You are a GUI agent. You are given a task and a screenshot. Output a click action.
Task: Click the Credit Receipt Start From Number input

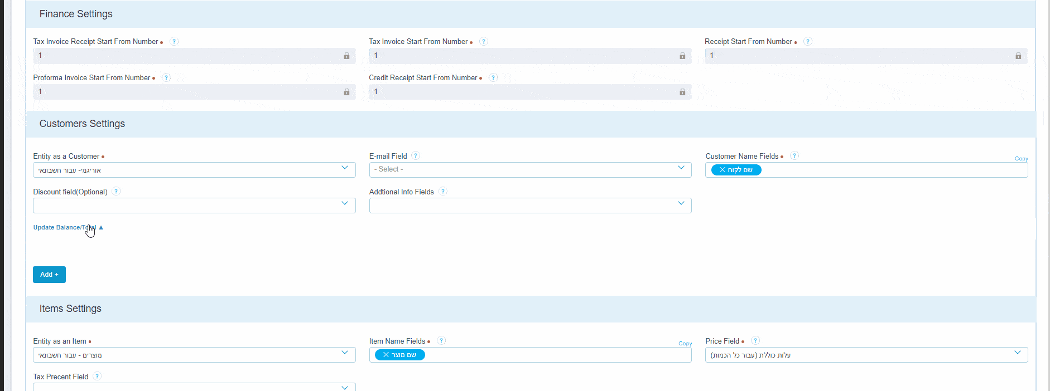pos(530,92)
